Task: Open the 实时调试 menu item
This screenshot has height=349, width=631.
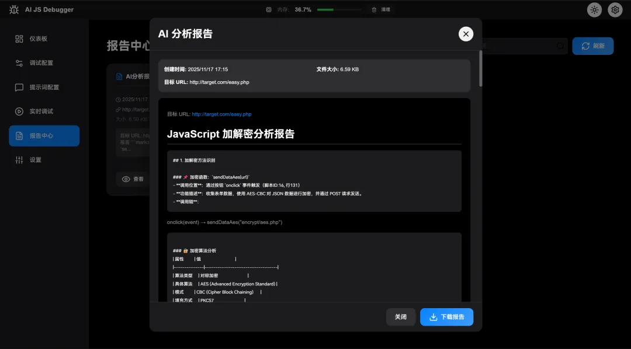Action: 44,111
